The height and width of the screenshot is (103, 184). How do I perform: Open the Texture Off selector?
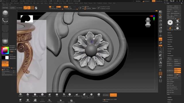[5, 35]
